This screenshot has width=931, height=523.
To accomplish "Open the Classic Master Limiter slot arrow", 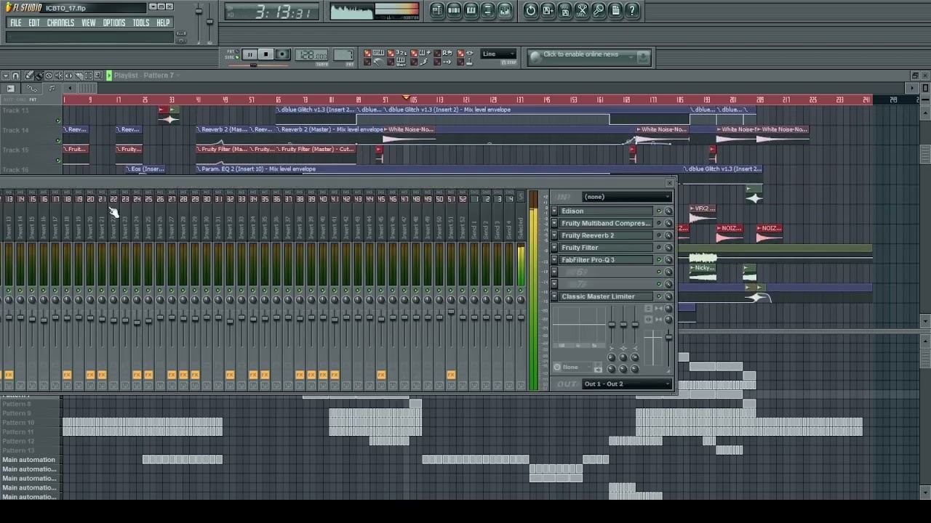I will (x=554, y=296).
